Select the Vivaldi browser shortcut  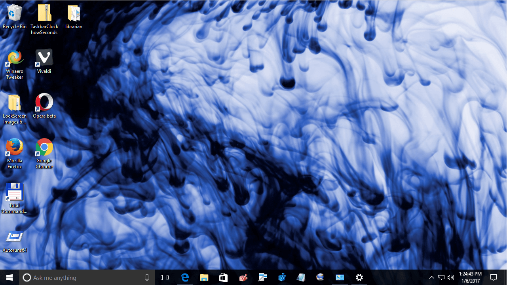[44, 62]
